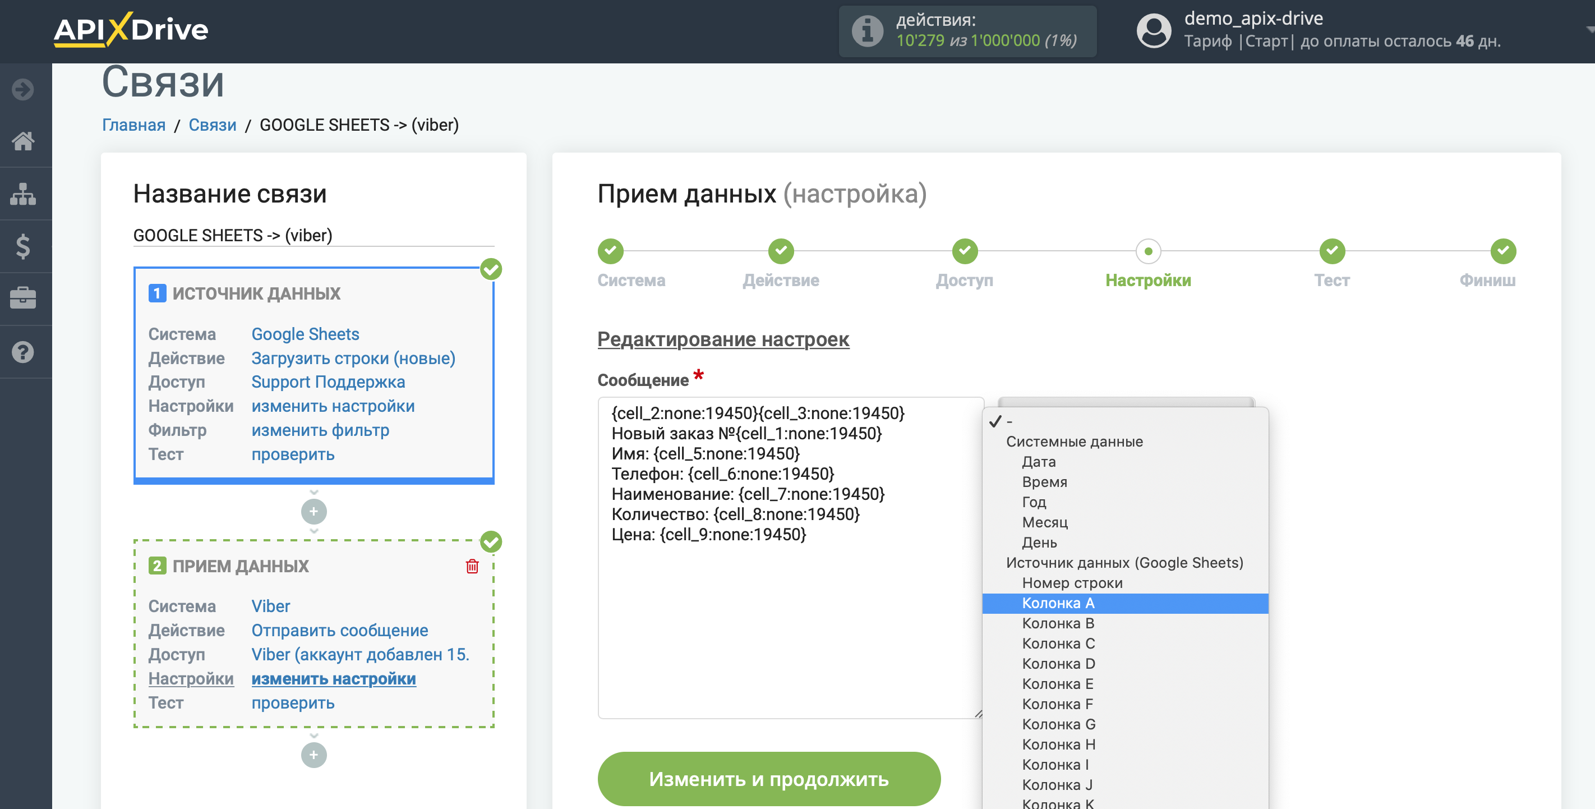Click the APIXDrive logo
1595x809 pixels.
tap(131, 30)
